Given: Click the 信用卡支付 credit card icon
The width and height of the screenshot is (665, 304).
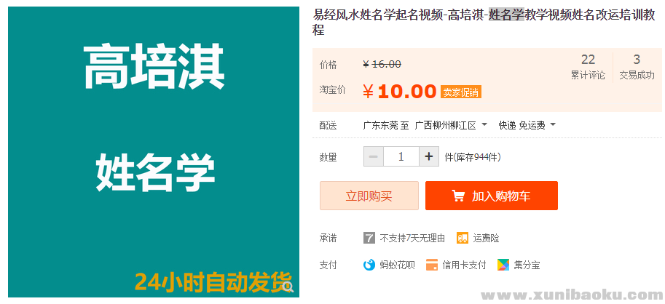Looking at the screenshot, I should pyautogui.click(x=432, y=265).
